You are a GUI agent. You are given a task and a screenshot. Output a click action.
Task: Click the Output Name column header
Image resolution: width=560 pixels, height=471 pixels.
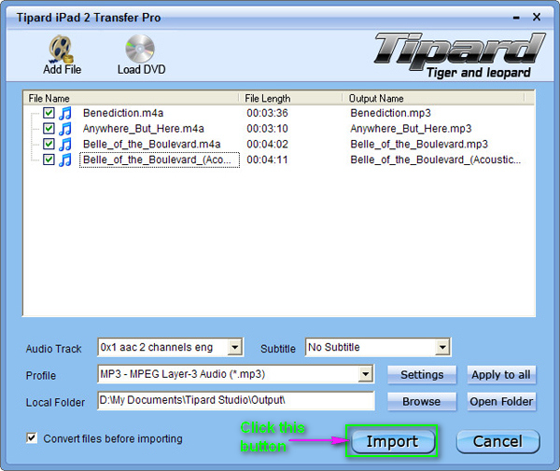point(434,98)
